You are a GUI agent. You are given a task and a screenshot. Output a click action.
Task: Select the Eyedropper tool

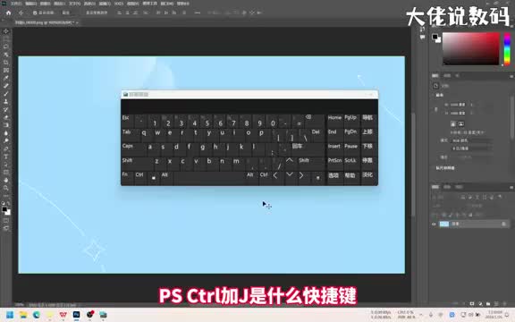[6, 78]
